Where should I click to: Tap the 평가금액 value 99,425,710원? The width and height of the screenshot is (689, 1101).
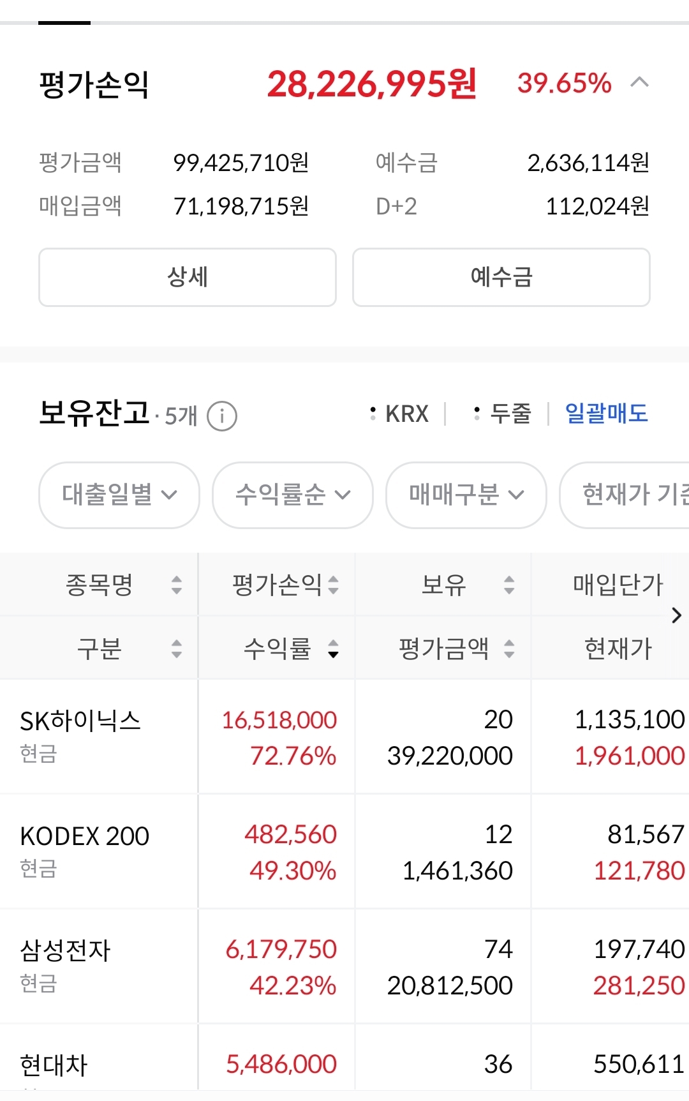click(x=241, y=163)
